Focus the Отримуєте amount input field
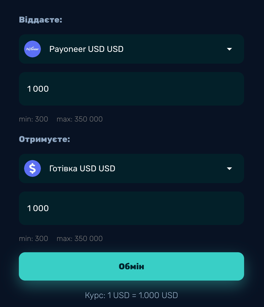Image resolution: width=264 pixels, height=307 pixels. (131, 208)
